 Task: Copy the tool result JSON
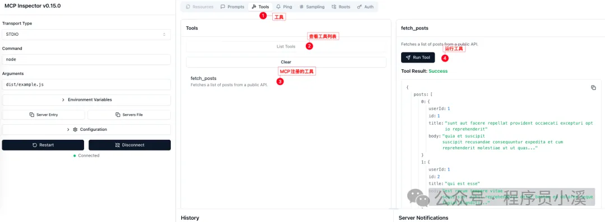[593, 87]
